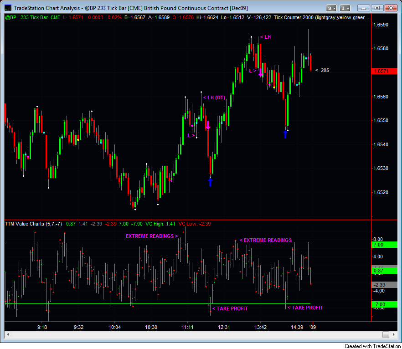Click the gray -2.39 axis marker
This screenshot has width=402, height=349.
(384, 285)
